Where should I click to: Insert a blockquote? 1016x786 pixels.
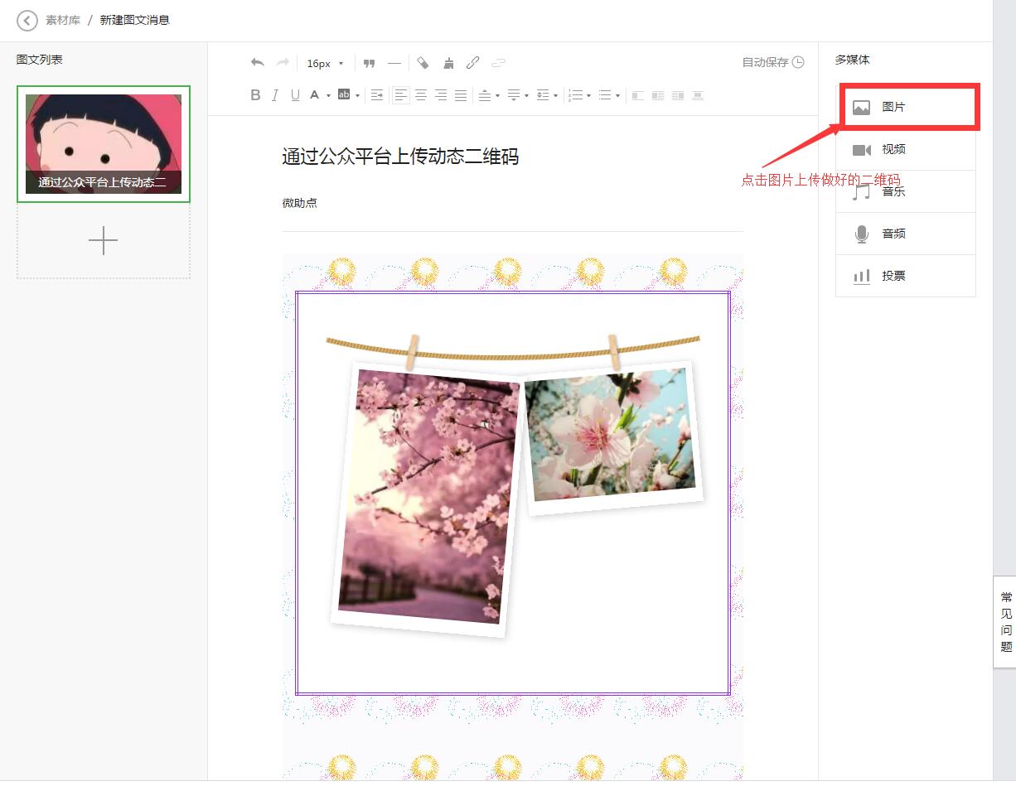[370, 63]
